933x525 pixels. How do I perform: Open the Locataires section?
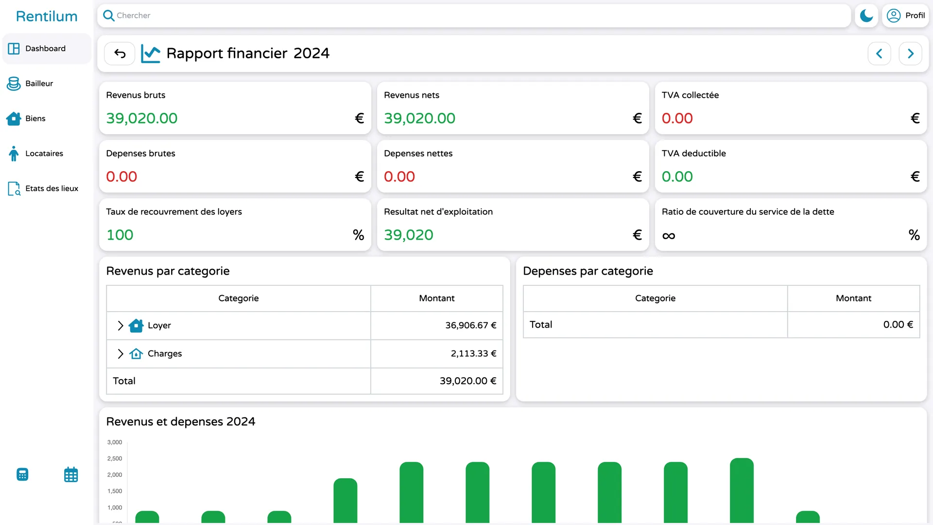point(47,154)
